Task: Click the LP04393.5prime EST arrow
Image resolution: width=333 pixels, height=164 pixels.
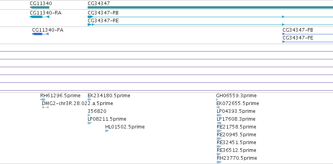Action: click(219, 115)
